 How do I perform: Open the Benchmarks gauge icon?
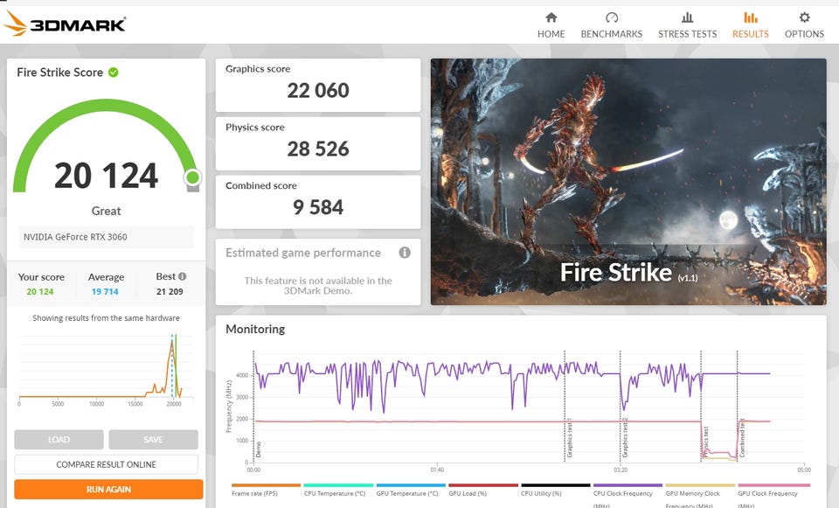(x=612, y=17)
